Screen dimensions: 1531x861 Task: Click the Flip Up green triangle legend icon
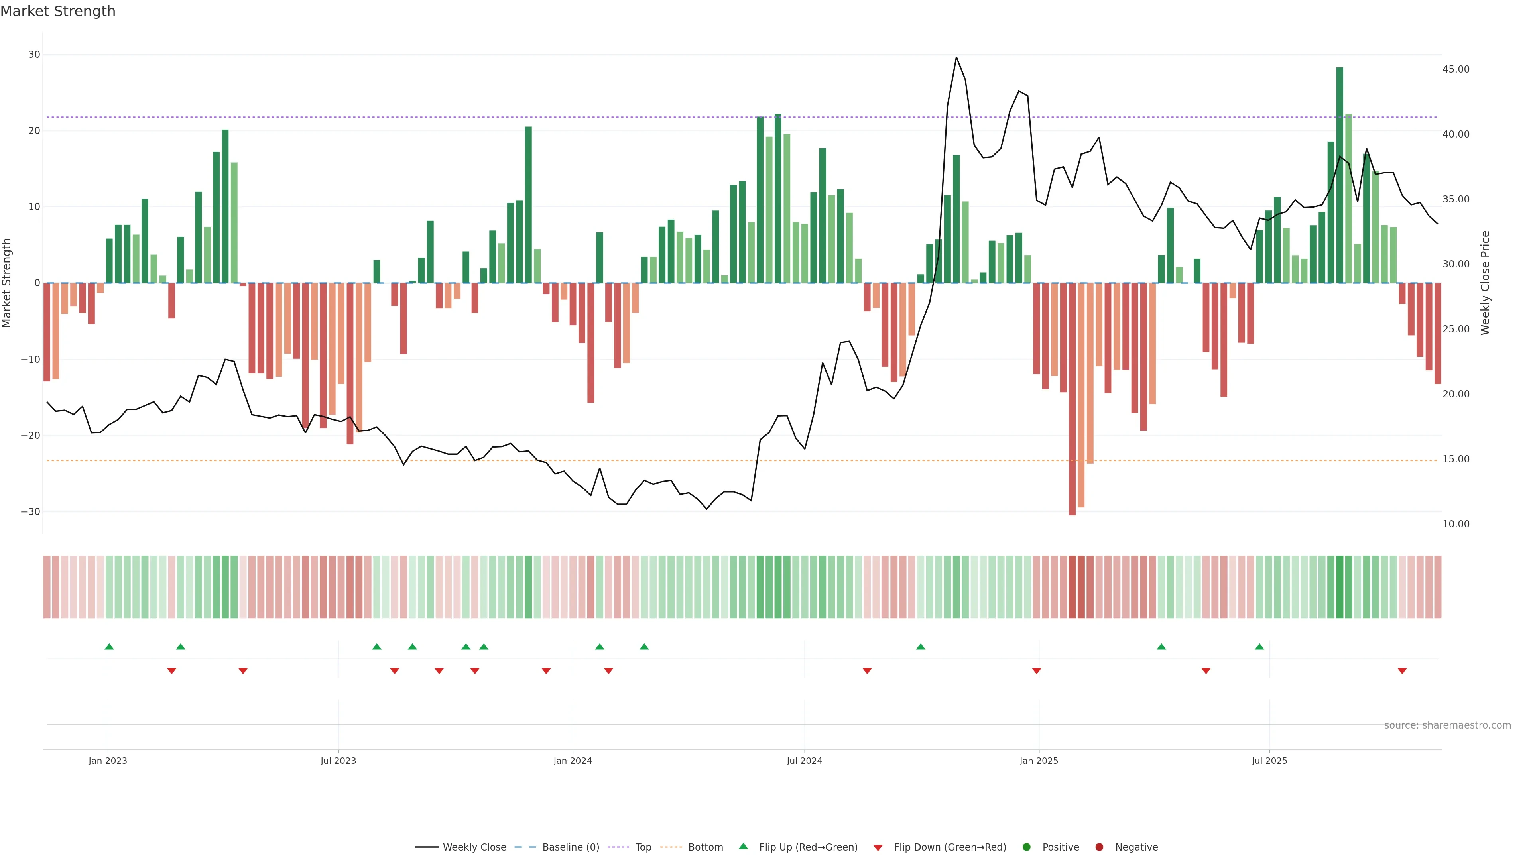pyautogui.click(x=743, y=846)
